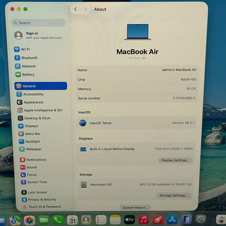Open Lock Screen settings
226x226 pixels.
pos(34,192)
